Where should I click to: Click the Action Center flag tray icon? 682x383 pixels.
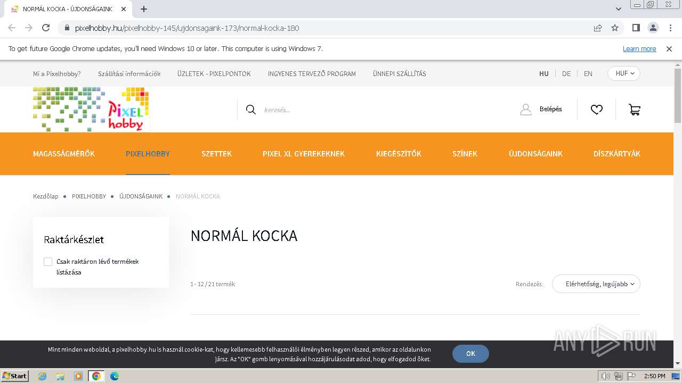point(631,376)
